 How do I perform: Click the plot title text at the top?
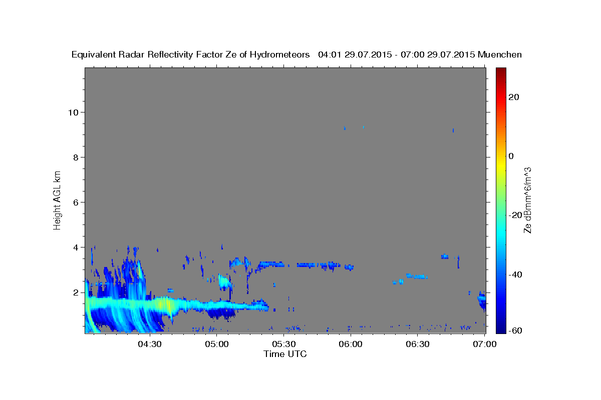coord(296,54)
